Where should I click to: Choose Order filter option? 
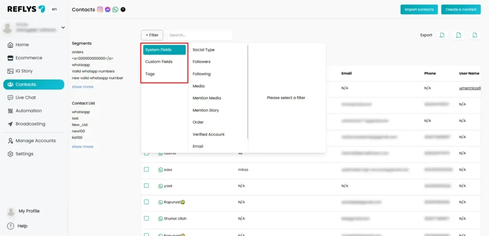[x=198, y=123]
